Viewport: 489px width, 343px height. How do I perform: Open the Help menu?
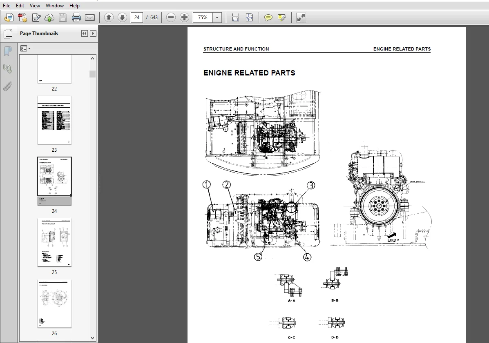click(x=74, y=6)
